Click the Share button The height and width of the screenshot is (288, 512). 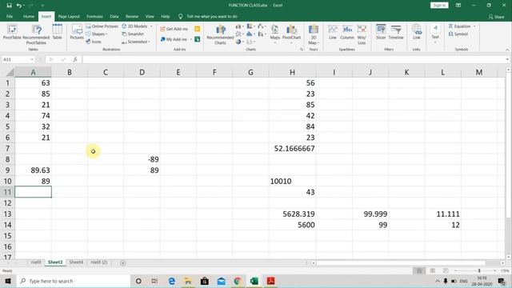click(x=496, y=17)
